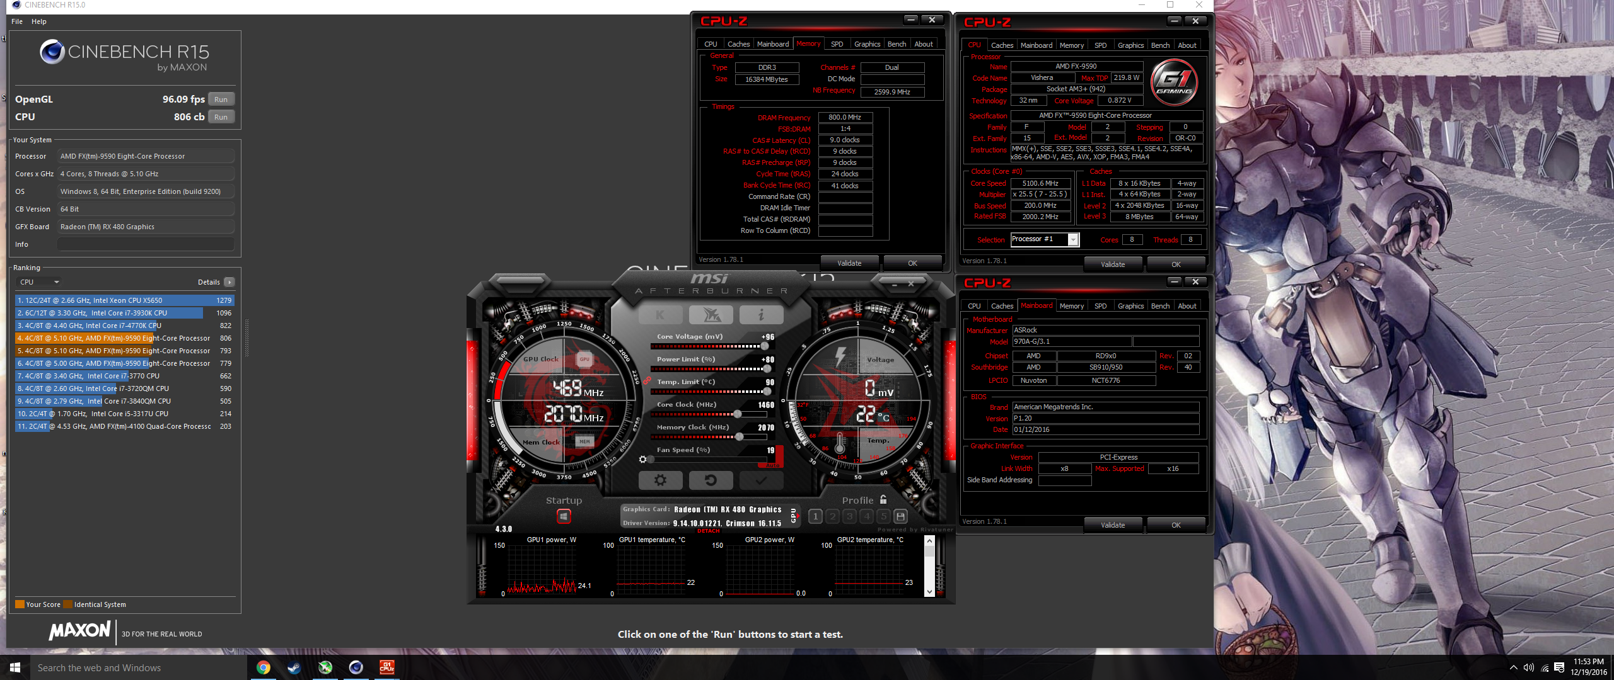The height and width of the screenshot is (680, 1614).
Task: Click Validate in Memory CPU-Z window
Action: (x=849, y=263)
